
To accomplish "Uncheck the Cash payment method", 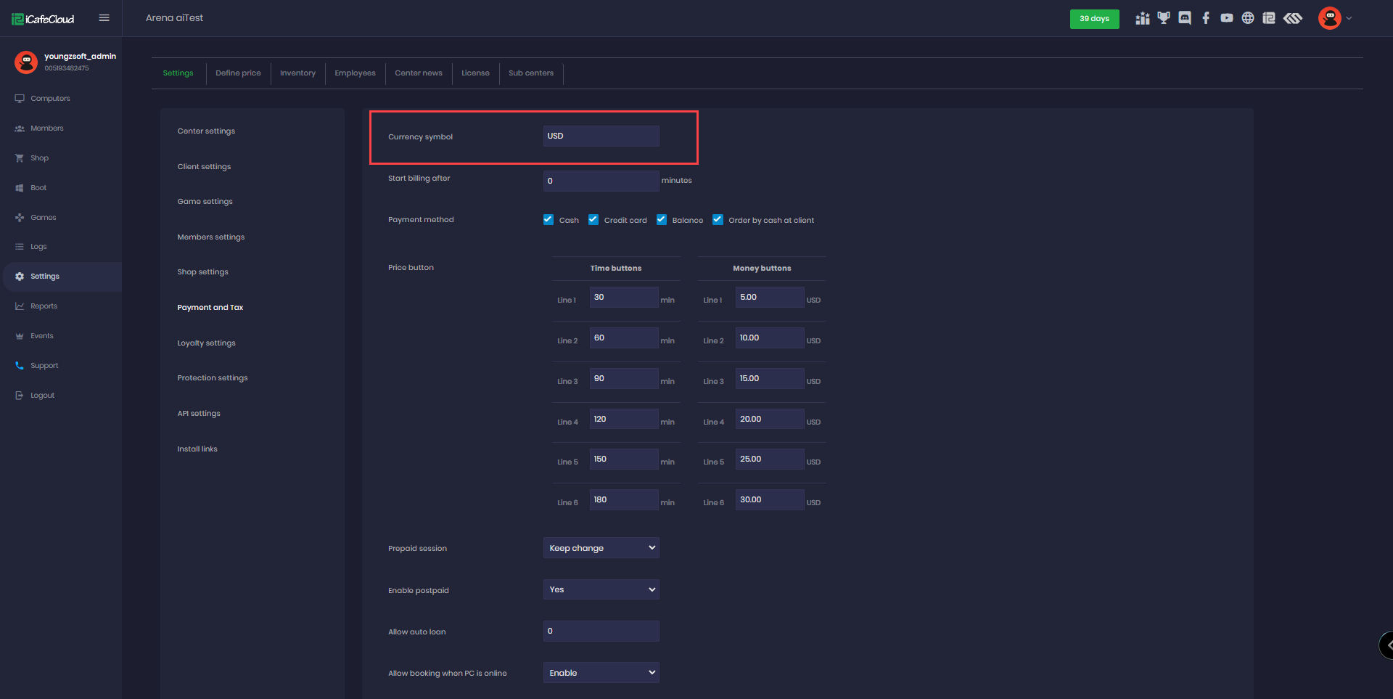I will tap(548, 220).
